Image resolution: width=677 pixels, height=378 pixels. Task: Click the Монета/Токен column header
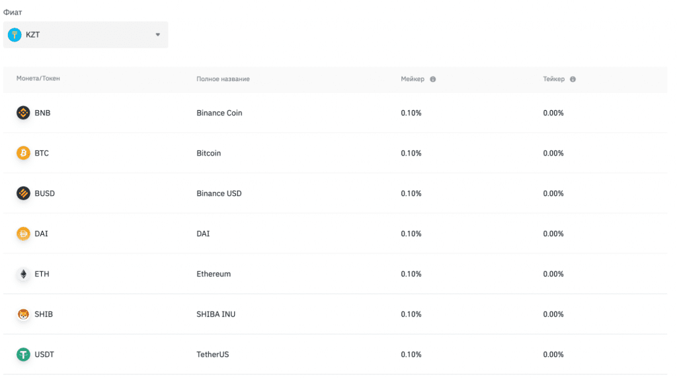pyautogui.click(x=38, y=79)
